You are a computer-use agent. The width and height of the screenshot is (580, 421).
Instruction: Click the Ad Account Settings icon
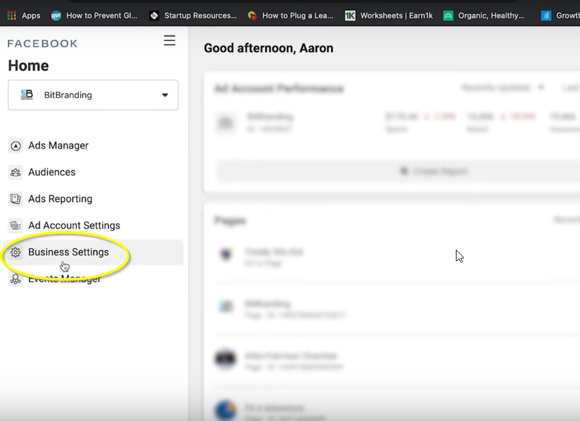tap(15, 225)
